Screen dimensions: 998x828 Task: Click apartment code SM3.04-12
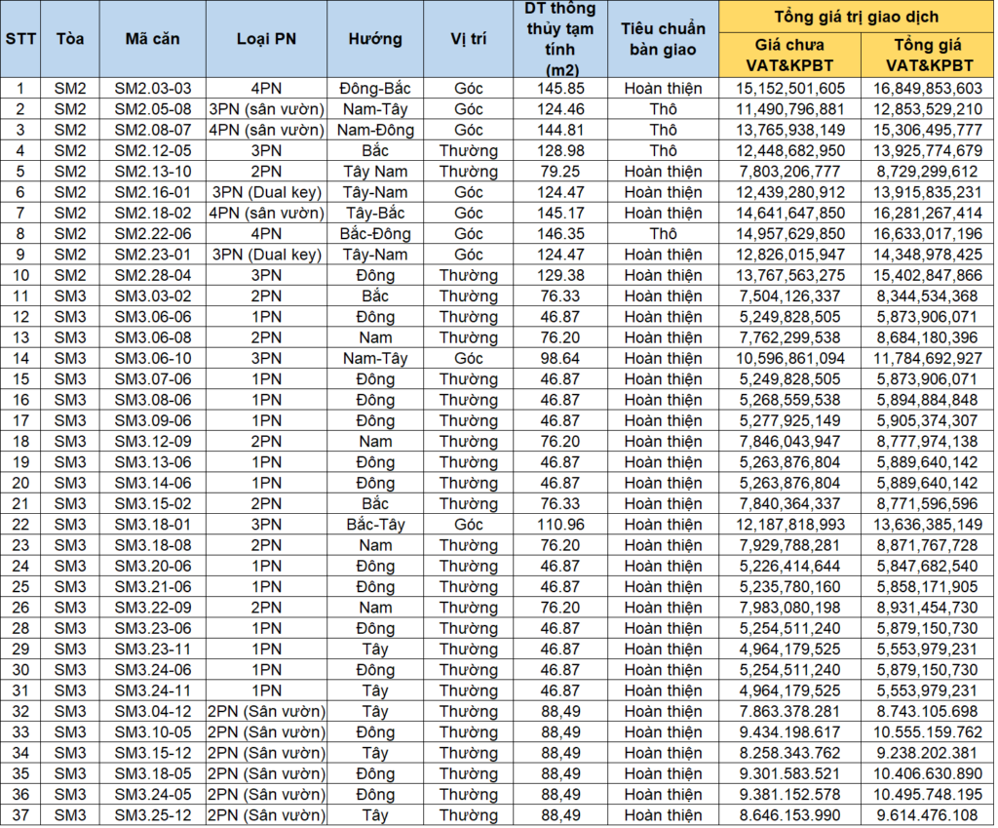(152, 711)
